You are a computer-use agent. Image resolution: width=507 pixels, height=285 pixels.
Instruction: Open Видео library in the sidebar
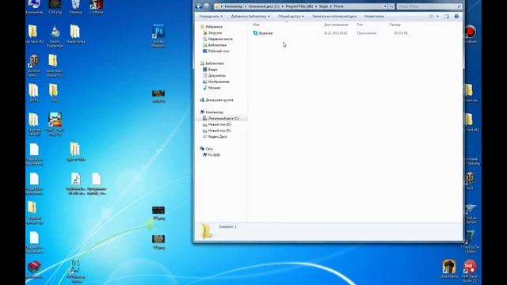[x=212, y=70]
